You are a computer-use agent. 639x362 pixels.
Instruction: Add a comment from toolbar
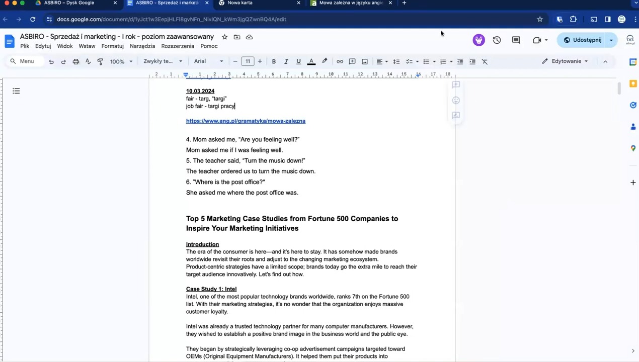pyautogui.click(x=352, y=61)
